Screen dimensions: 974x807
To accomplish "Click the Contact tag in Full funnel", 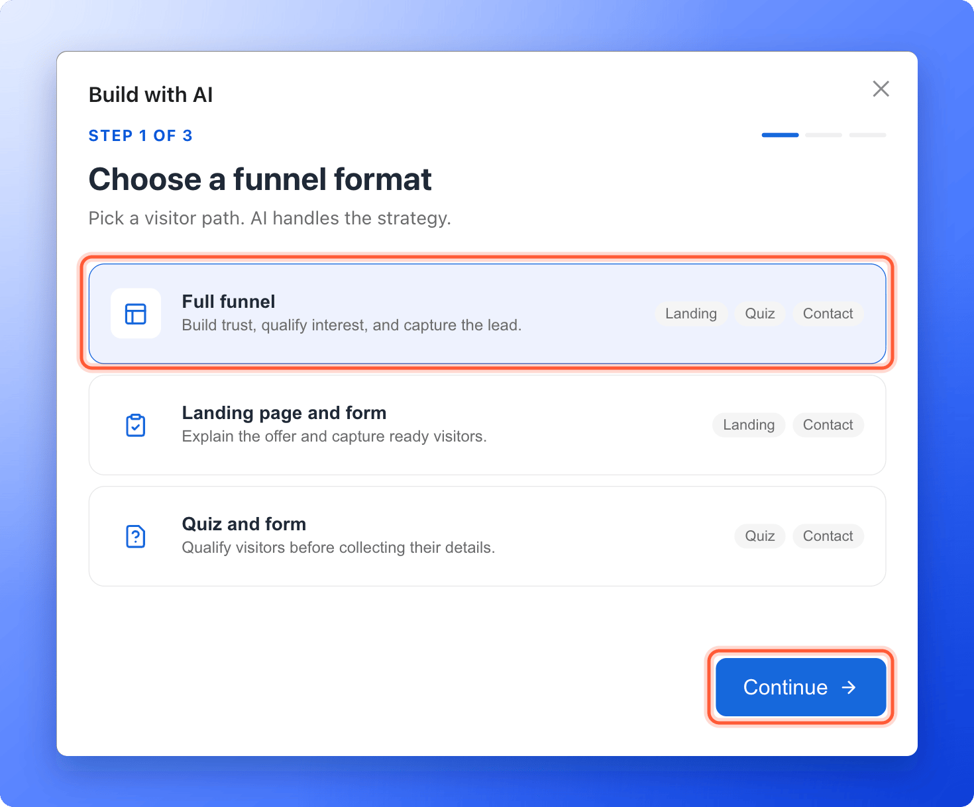I will coord(828,314).
